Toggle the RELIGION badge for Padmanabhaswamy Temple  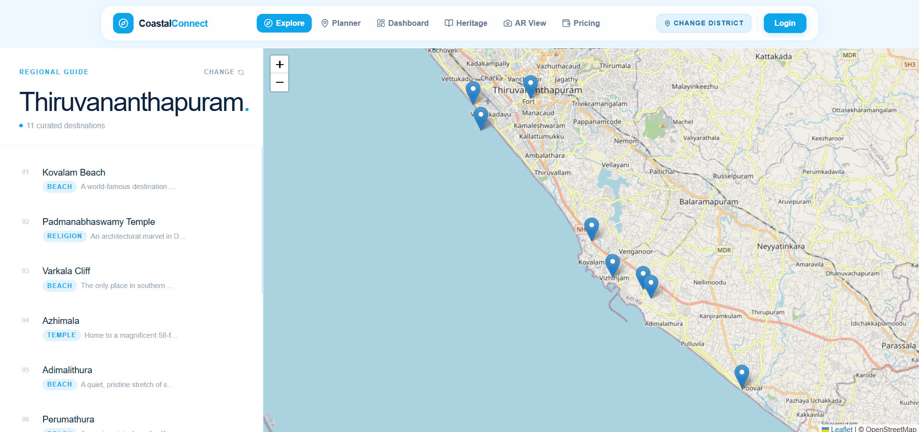pyautogui.click(x=64, y=236)
